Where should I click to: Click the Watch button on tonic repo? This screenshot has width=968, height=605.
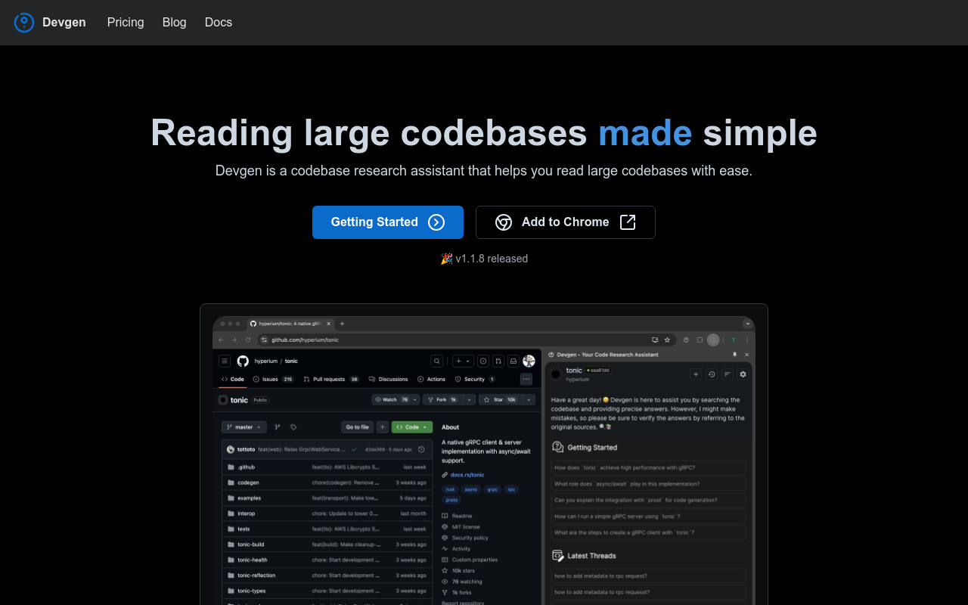[396, 400]
